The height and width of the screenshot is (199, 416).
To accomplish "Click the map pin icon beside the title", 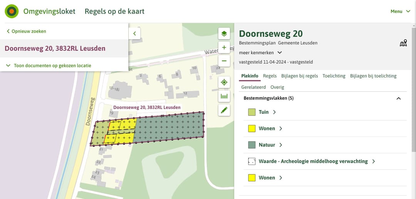I will click(403, 43).
